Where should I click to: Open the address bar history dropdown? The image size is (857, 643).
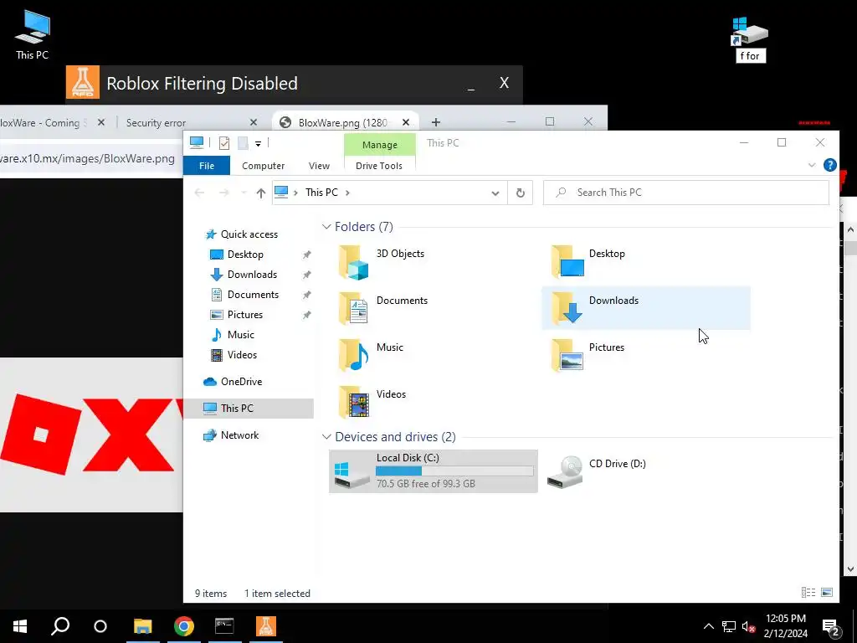point(495,193)
